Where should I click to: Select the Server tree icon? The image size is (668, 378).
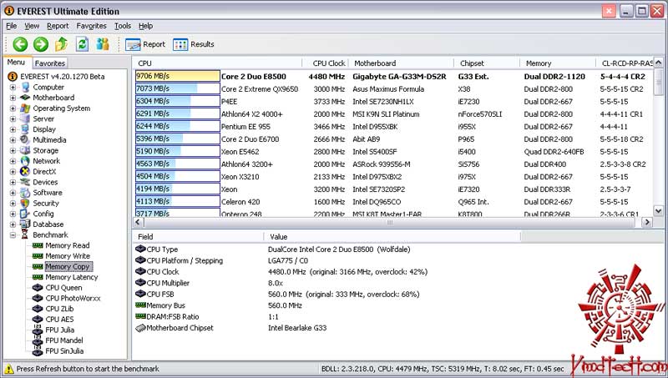click(25, 118)
